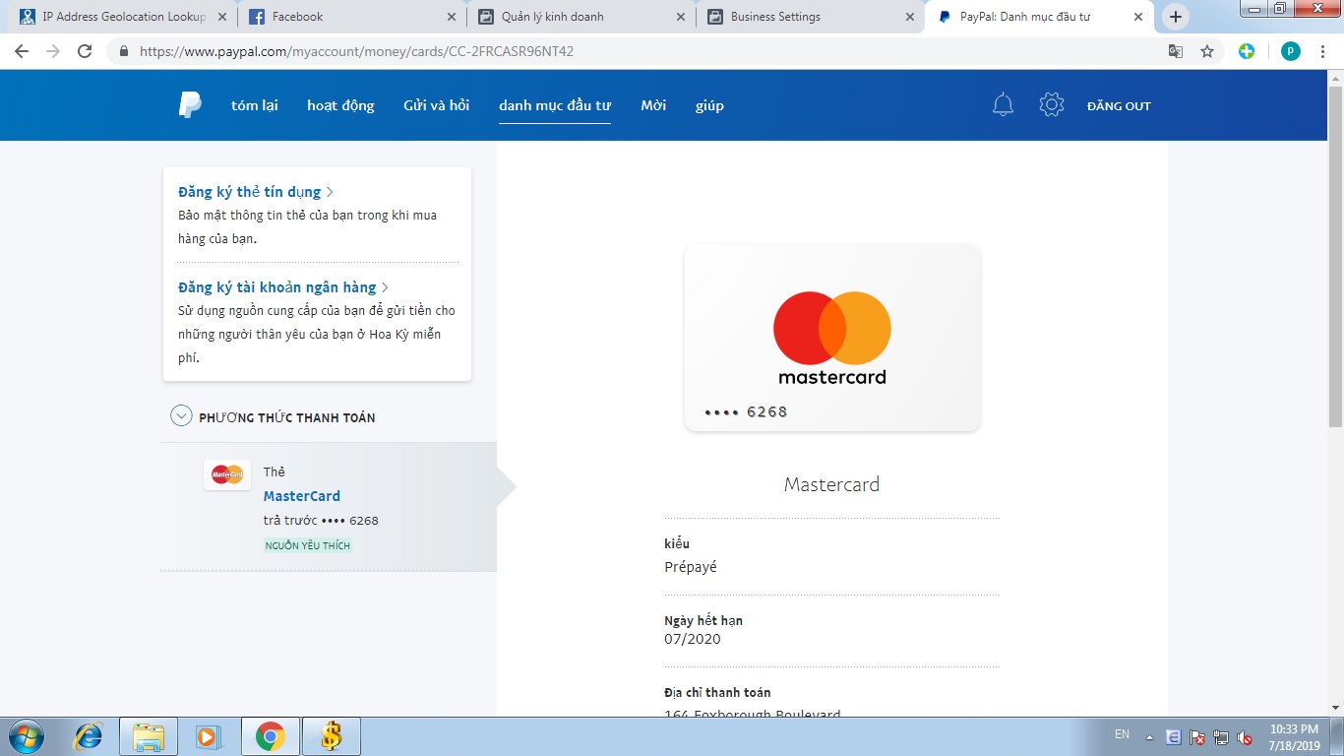The image size is (1344, 756).
Task: Open account settings gear icon
Action: click(x=1052, y=105)
